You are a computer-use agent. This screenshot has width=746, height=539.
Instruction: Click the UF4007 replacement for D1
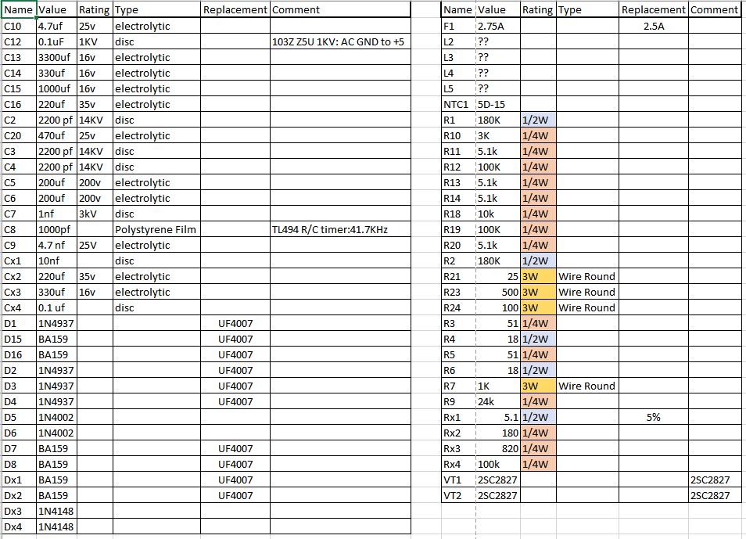[235, 324]
